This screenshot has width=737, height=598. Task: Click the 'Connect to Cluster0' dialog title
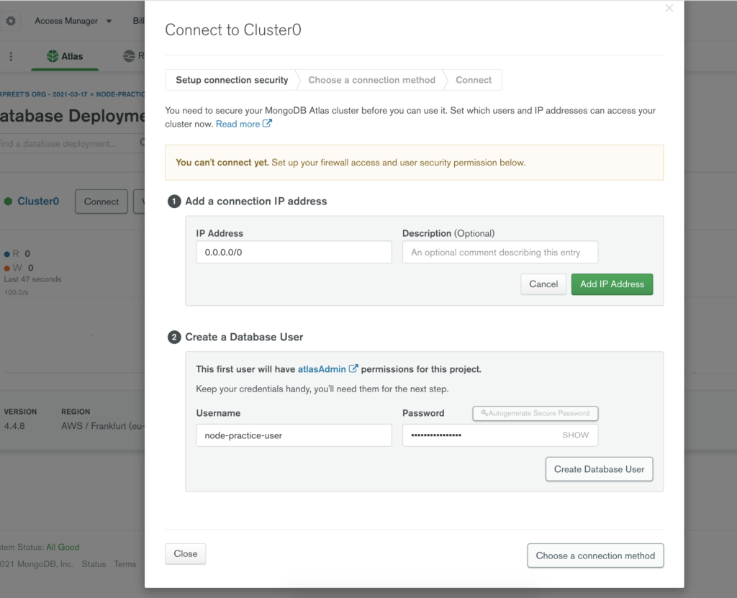pyautogui.click(x=233, y=30)
